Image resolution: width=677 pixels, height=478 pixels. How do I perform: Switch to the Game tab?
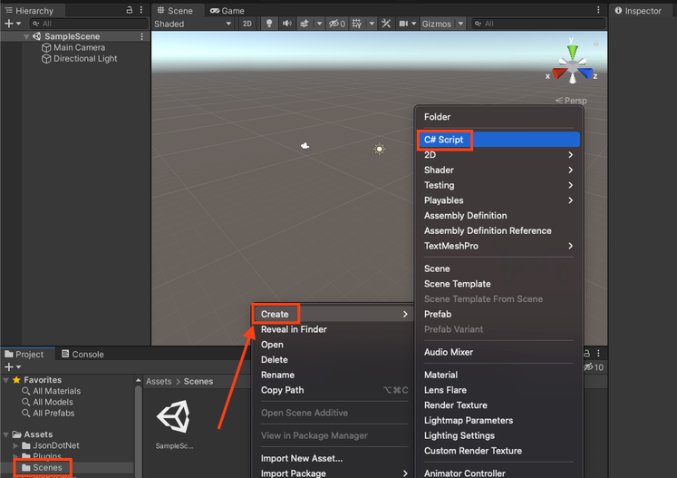227,10
